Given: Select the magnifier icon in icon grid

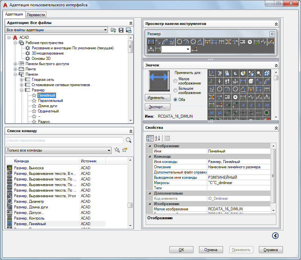Looking at the screenshot, I should click(x=259, y=73).
